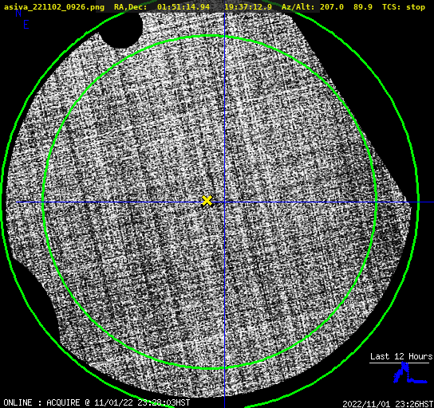Click inner green circle at horizontal crosshair right
This screenshot has height=408, width=434.
376,202
